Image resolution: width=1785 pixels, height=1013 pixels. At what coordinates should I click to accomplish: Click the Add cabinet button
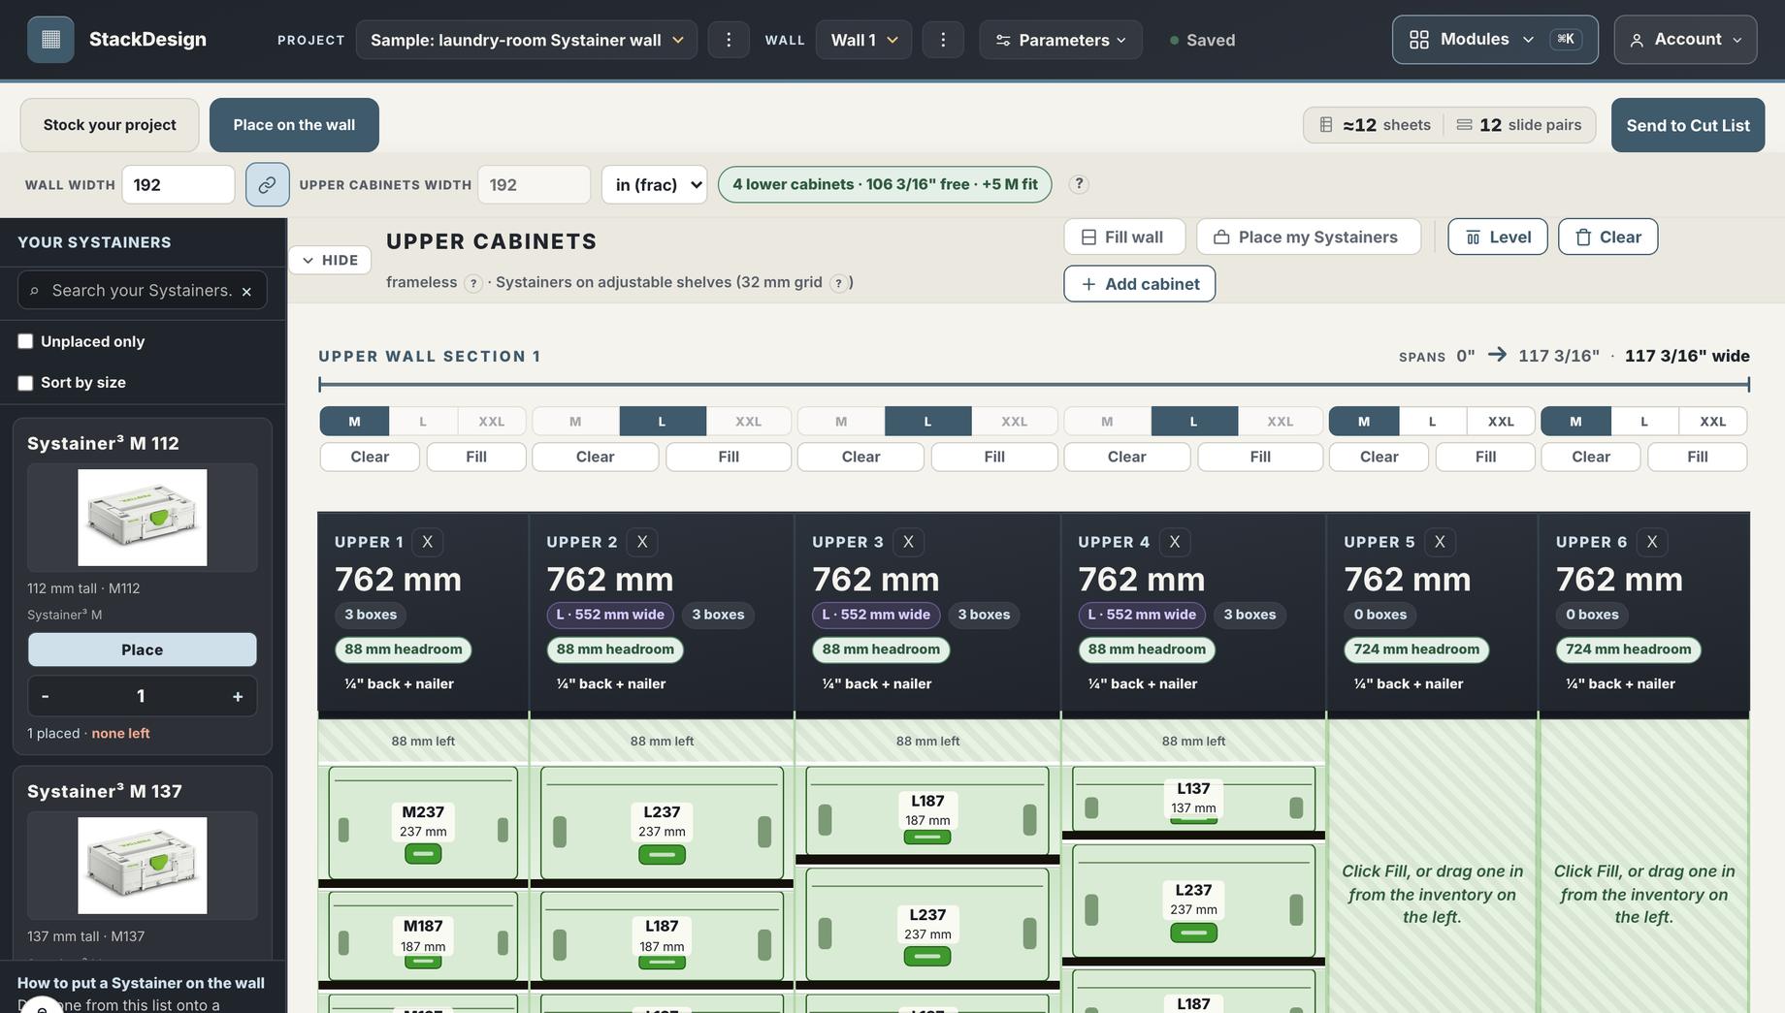tap(1140, 284)
